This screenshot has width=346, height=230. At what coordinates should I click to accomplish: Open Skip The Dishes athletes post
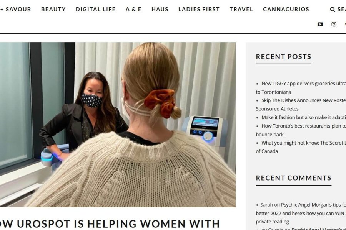click(301, 105)
